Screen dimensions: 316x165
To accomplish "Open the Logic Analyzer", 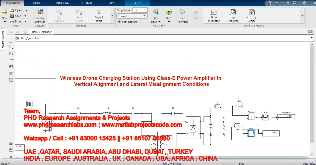I will (x=233, y=16).
